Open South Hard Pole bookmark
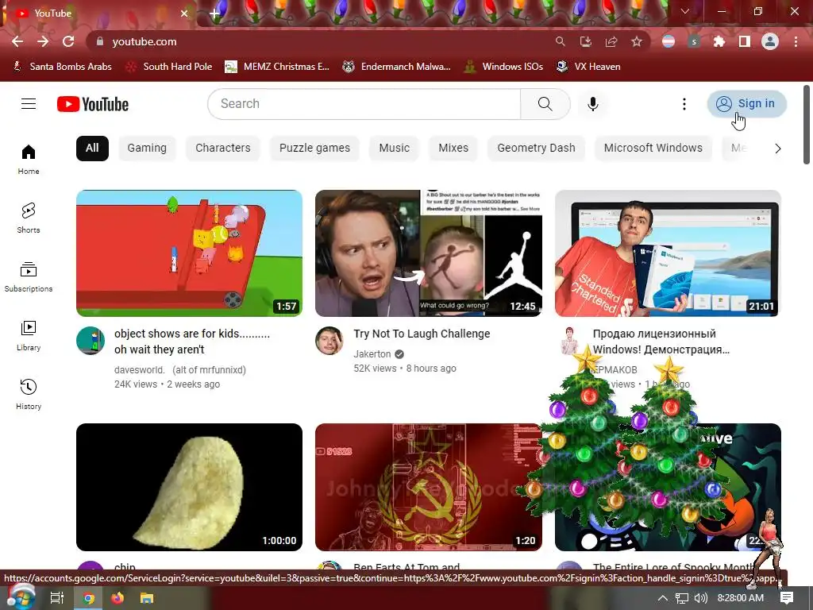This screenshot has width=813, height=610. pyautogui.click(x=170, y=67)
